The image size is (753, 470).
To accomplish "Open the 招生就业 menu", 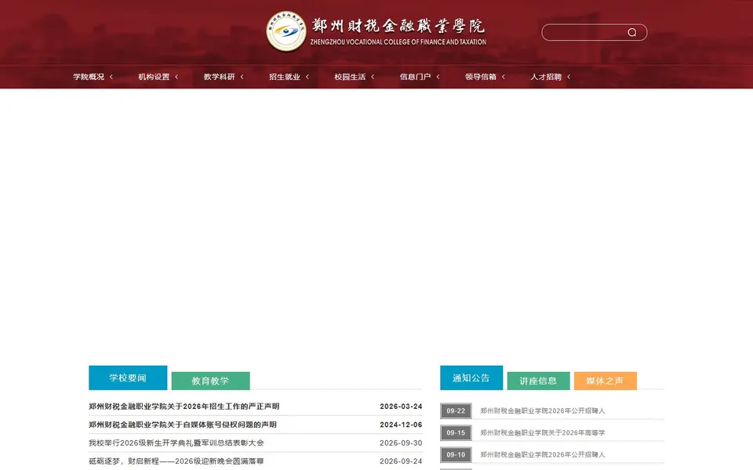I will click(x=284, y=77).
